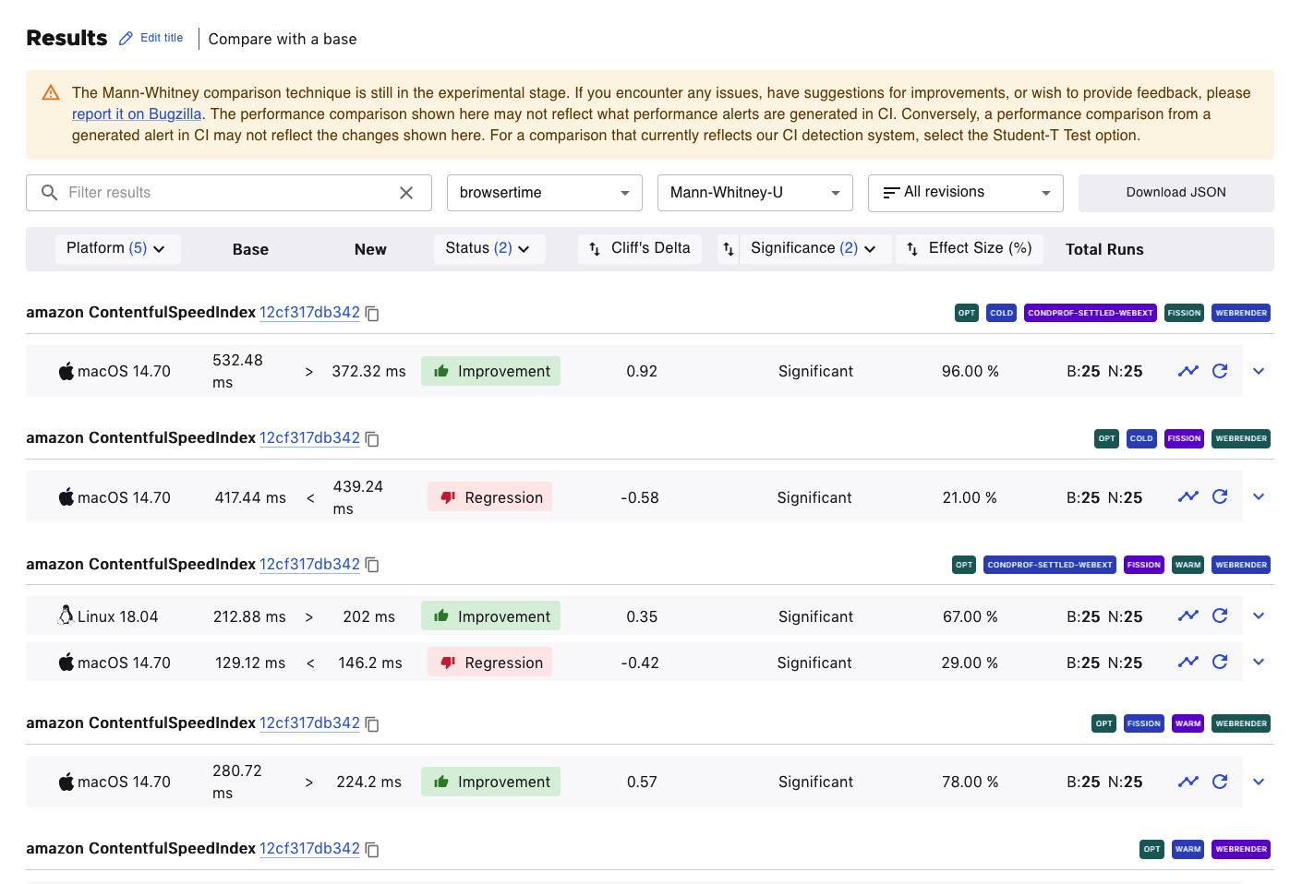Click the retrigger icon for the 372.32 ms row

[x=1220, y=371]
